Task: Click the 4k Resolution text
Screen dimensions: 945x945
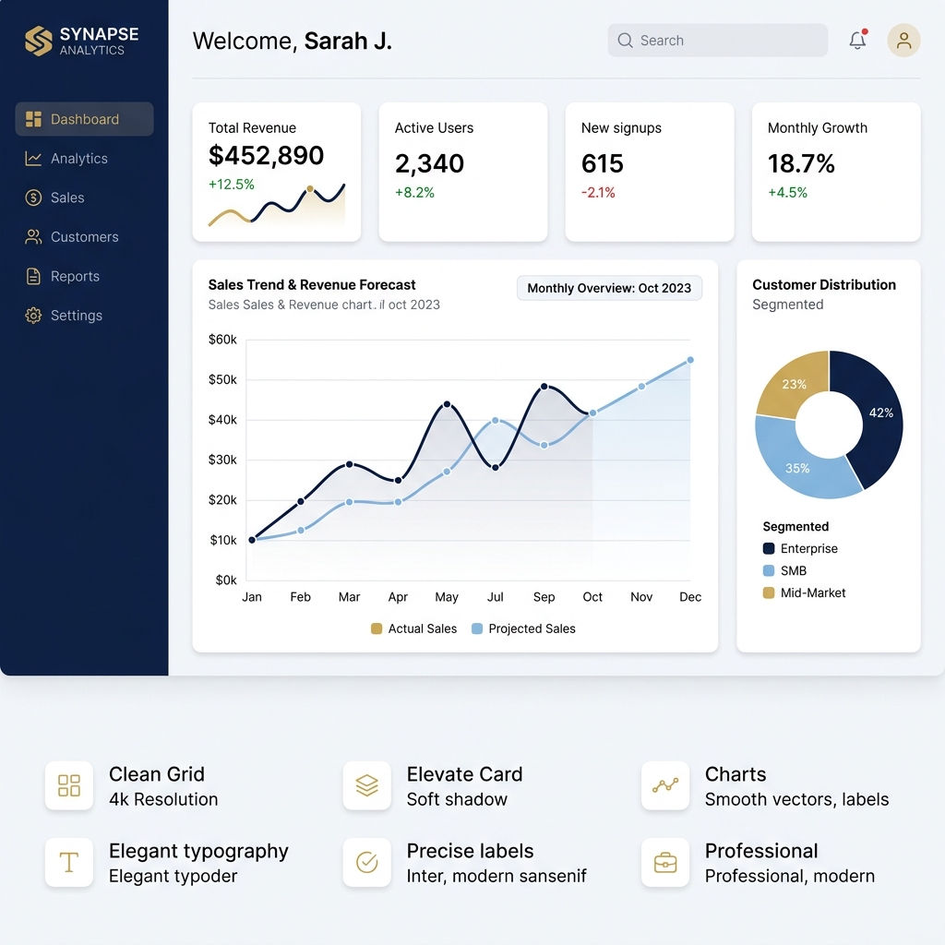Action: [163, 799]
